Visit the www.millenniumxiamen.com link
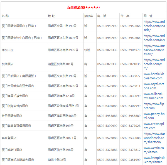The width and height of the screenshot is (167, 165). point(153,96)
